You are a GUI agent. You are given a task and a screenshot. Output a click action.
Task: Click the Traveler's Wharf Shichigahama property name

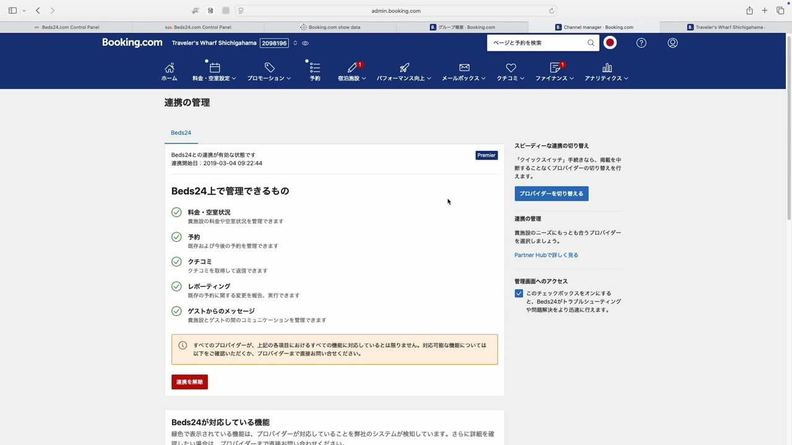214,43
